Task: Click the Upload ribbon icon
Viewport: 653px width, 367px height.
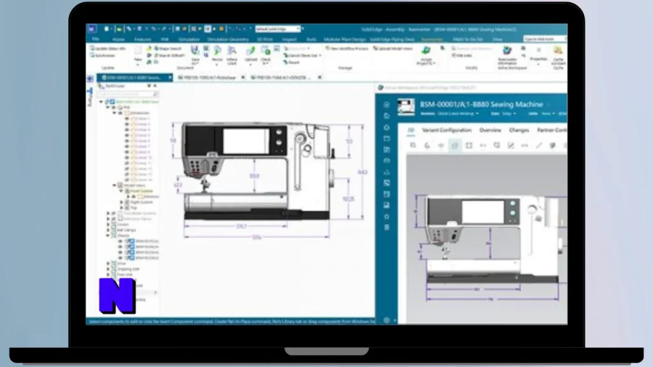Action: pyautogui.click(x=250, y=55)
